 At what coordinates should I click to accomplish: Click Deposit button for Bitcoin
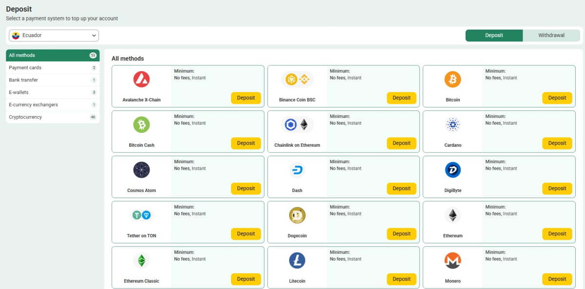click(x=557, y=98)
